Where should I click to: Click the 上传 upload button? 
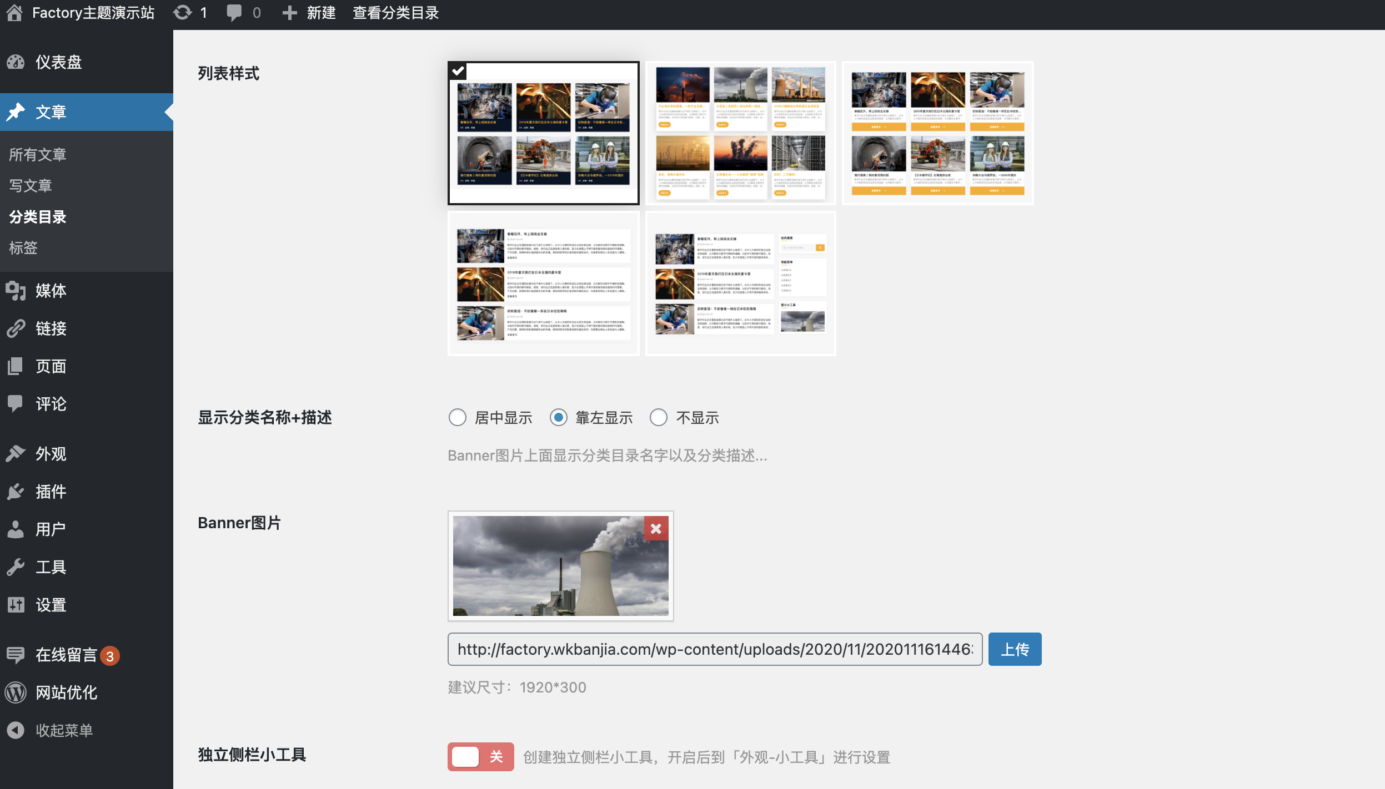[x=1015, y=649]
